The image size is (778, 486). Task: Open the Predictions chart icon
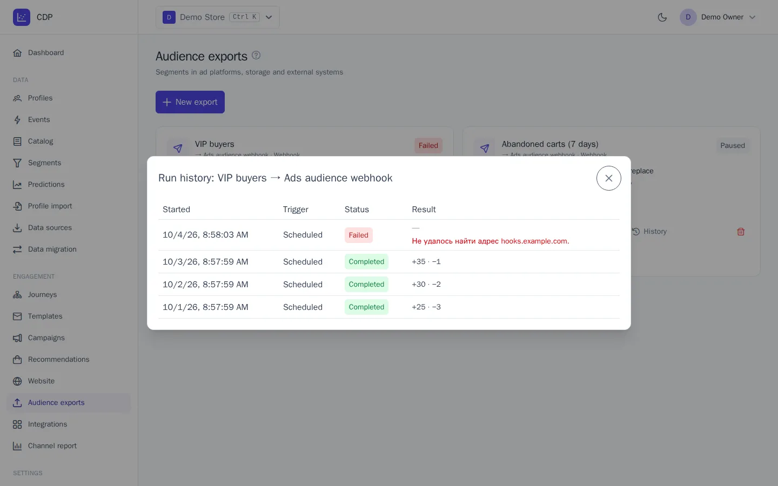coord(17,185)
